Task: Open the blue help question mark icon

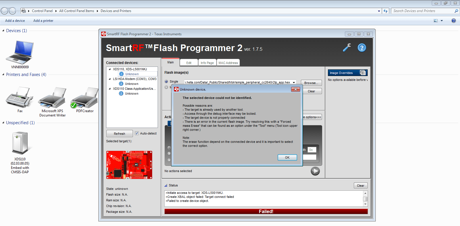Action: coord(362,48)
